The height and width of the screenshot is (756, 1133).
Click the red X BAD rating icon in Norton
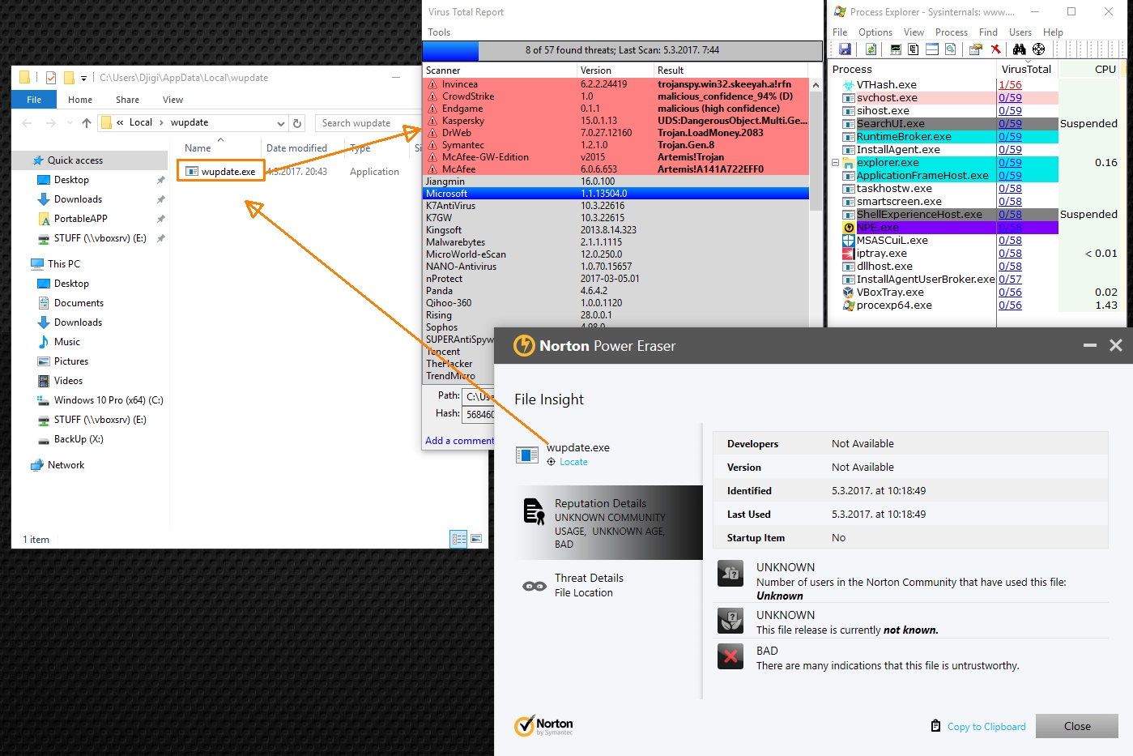[x=730, y=656]
